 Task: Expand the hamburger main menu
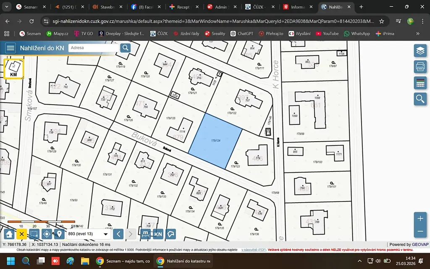(10, 48)
